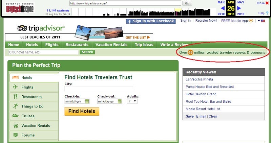Open the Trip Ideas nav menu

[144, 45]
